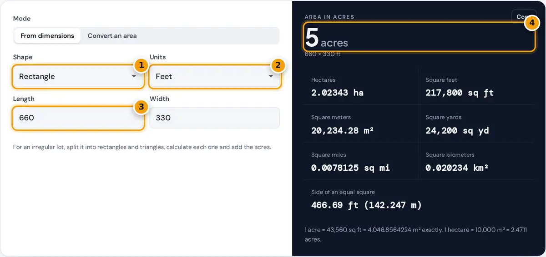Select the 0.020234 km² value
This screenshot has height=257, width=546.
pos(457,168)
